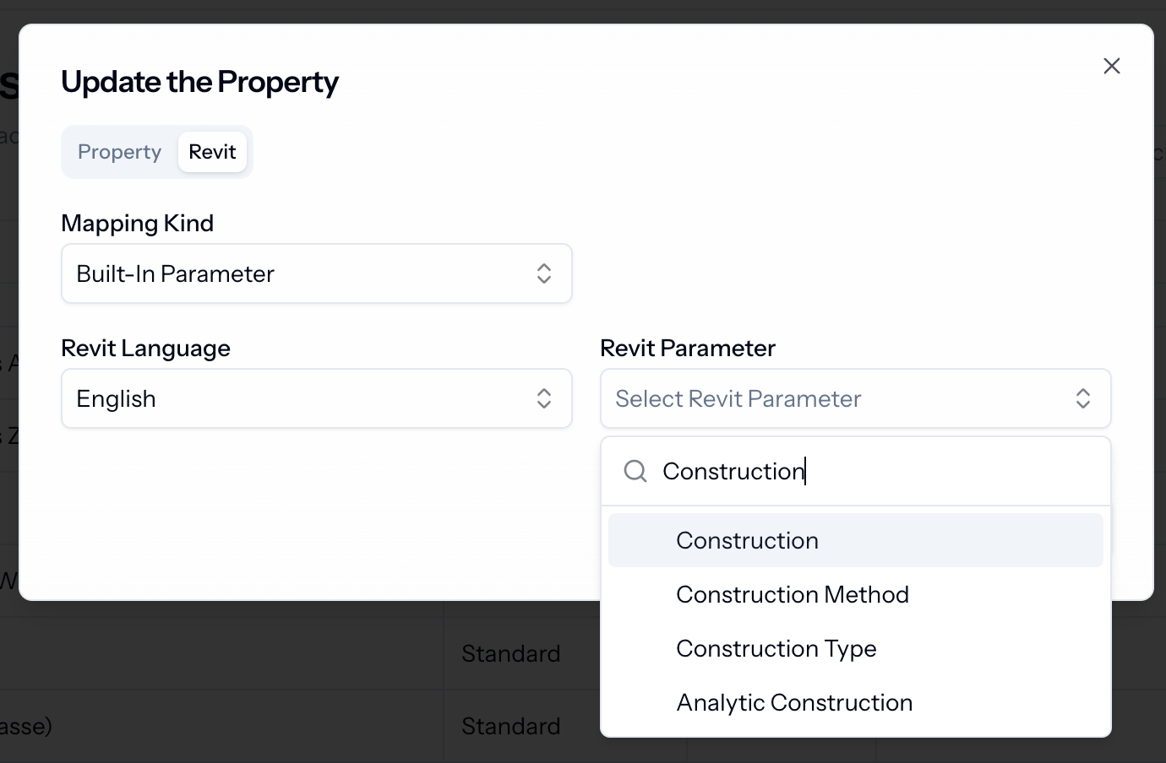Image resolution: width=1166 pixels, height=763 pixels.
Task: Click the Revit Language chevron arrows icon
Action: [x=544, y=398]
